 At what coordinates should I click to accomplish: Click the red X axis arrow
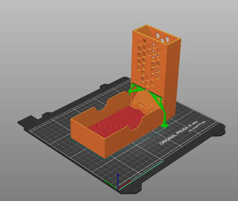pyautogui.click(x=125, y=184)
